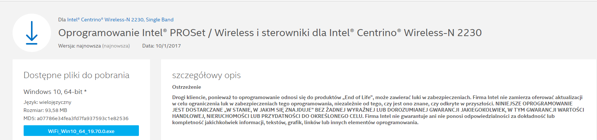The height and width of the screenshot is (140, 597).
Task: Click the release date 10/1/2017
Action: [x=168, y=46]
